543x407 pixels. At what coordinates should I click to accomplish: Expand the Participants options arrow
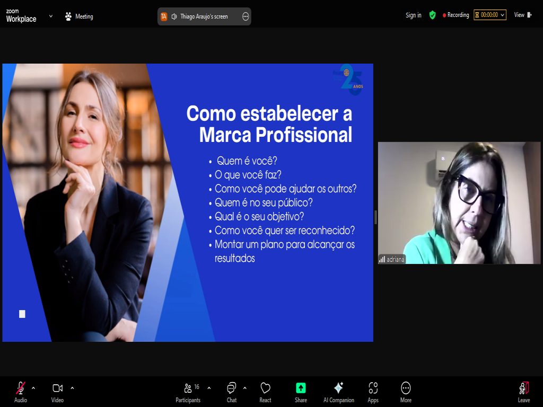tap(209, 388)
